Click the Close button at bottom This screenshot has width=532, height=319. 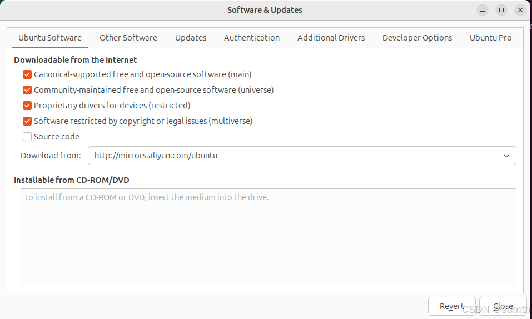[503, 306]
